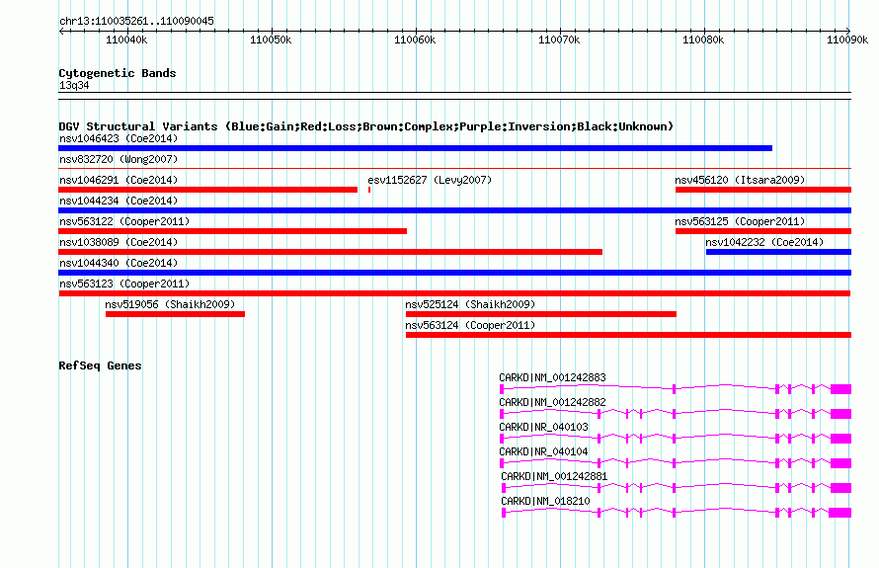Select the nsv832720 (Wong2007) thin red line

point(454,168)
